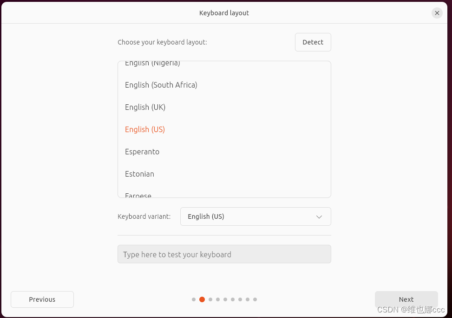
Task: Click the Next button
Action: coord(406,299)
